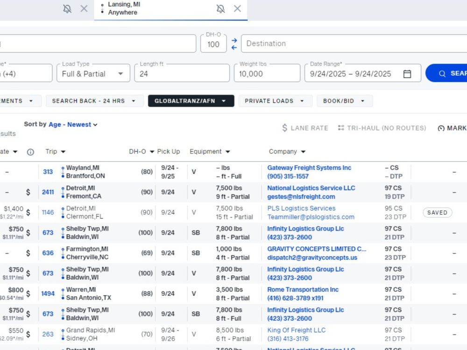The width and height of the screenshot is (467, 350).
Task: Close the Lansing, MI Anywhere tab
Action: (x=237, y=8)
